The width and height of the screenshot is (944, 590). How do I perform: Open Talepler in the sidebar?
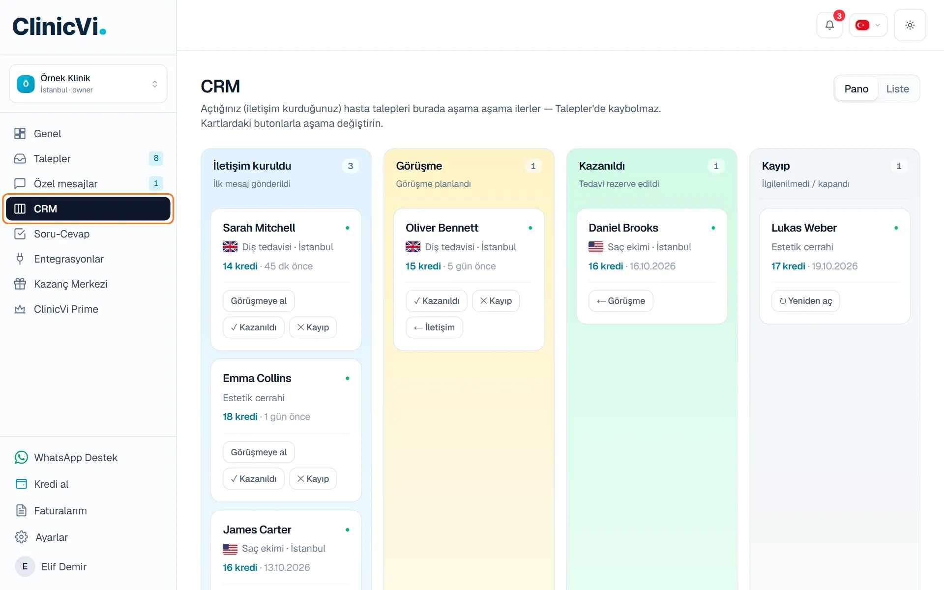(x=88, y=159)
